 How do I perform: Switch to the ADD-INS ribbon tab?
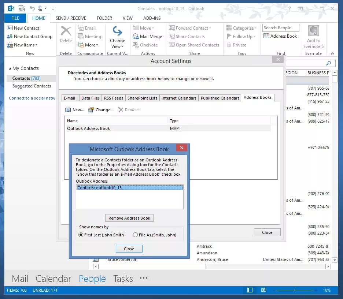tap(152, 18)
